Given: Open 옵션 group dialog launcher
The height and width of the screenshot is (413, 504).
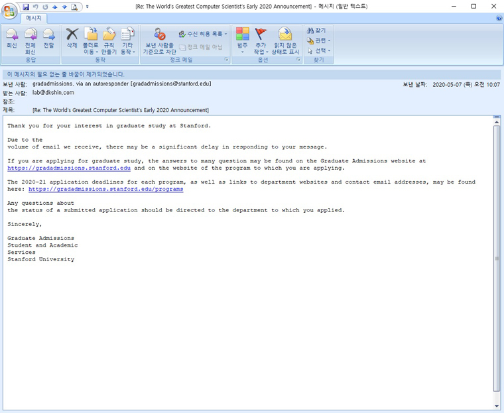Looking at the screenshot, I should coord(298,60).
